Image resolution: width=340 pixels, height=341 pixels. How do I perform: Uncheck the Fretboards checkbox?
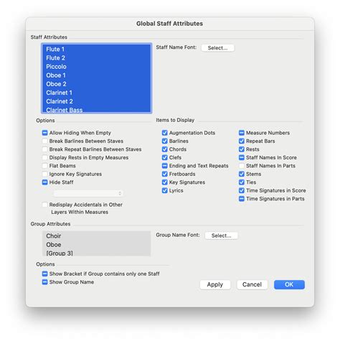click(164, 174)
